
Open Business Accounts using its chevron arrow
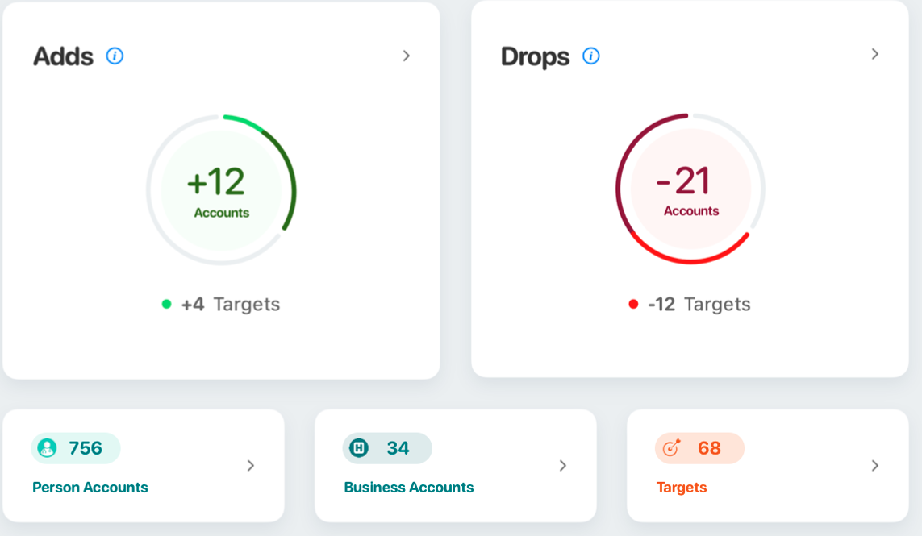(563, 465)
